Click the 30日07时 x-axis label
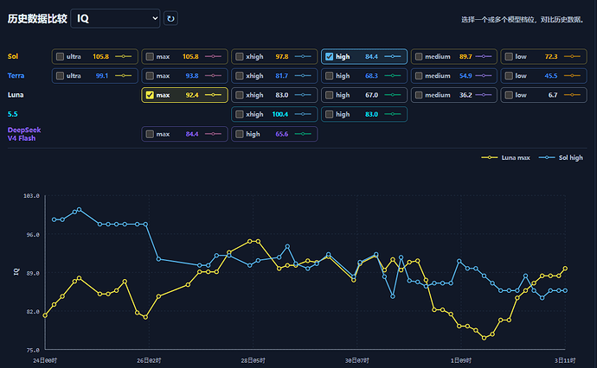This screenshot has height=368, width=597. pyautogui.click(x=356, y=360)
